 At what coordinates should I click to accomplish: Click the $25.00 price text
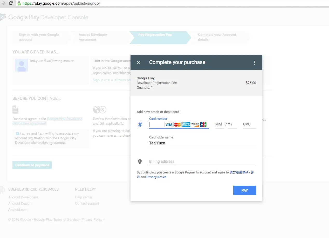(x=251, y=83)
